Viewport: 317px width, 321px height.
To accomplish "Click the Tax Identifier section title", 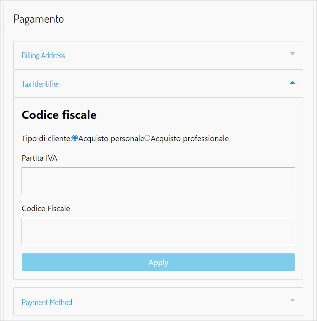I will (41, 84).
